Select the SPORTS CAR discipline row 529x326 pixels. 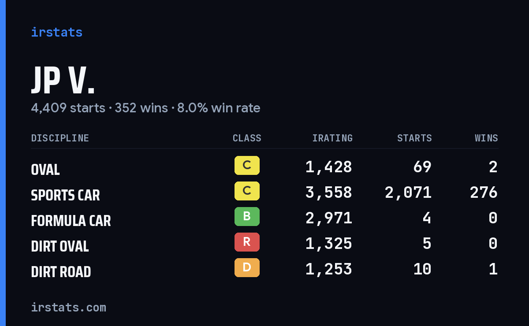[x=264, y=193]
